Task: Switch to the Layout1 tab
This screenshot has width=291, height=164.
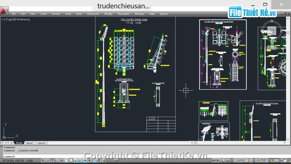Action: click(x=30, y=143)
